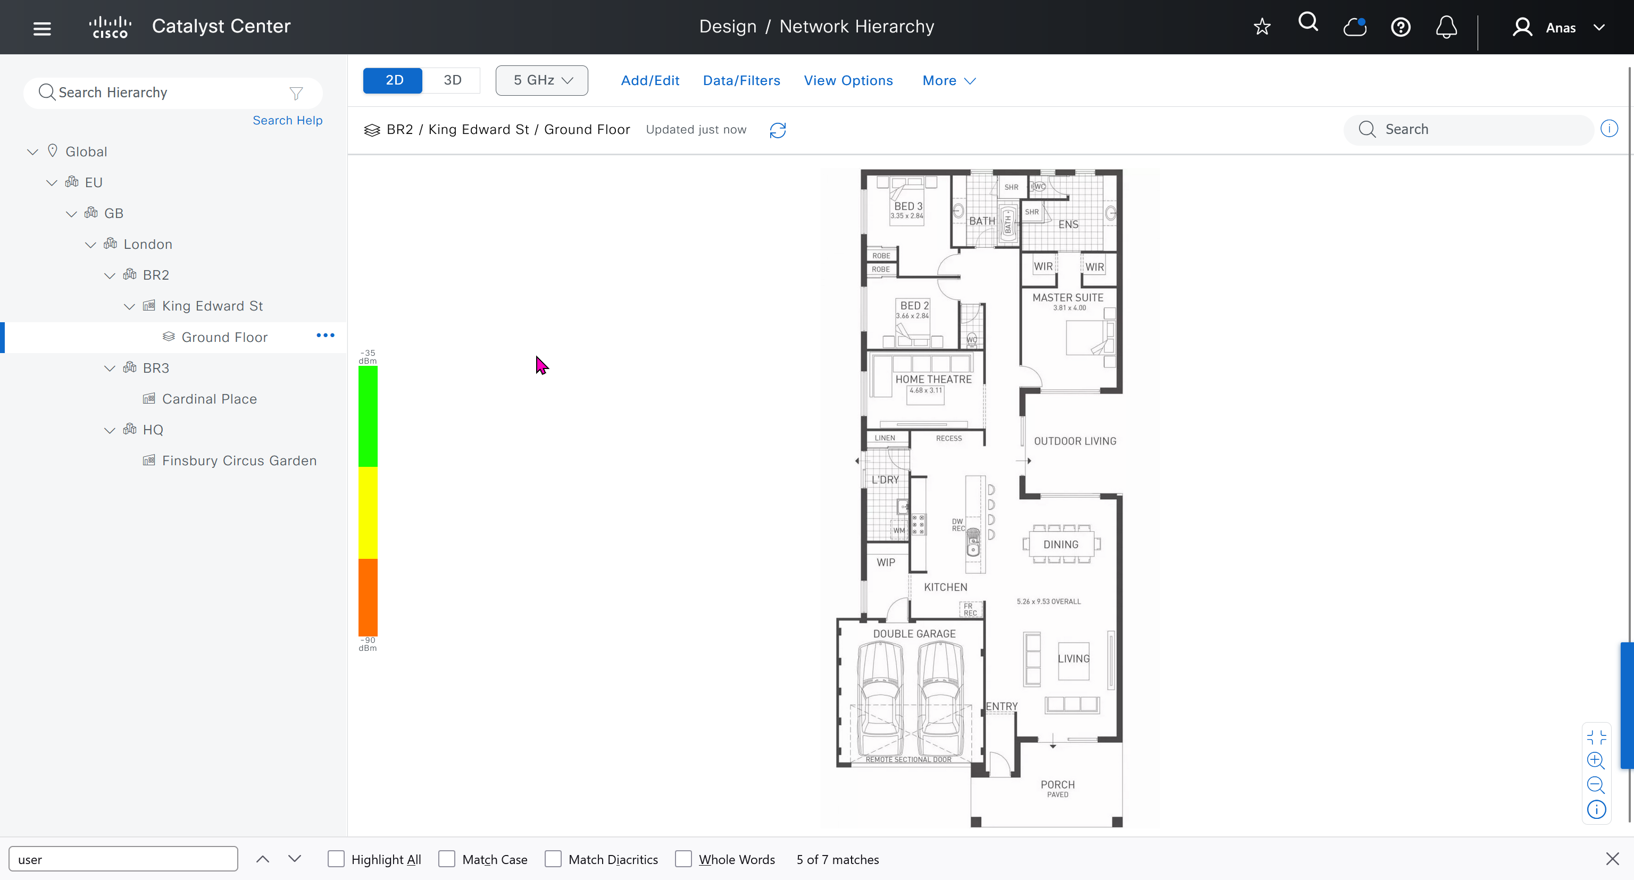Screen dimensions: 1634x880
Task: Collapse the BR3 tree node
Action: pyautogui.click(x=109, y=368)
